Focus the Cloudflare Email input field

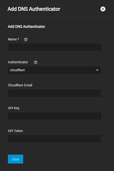point(55,93)
